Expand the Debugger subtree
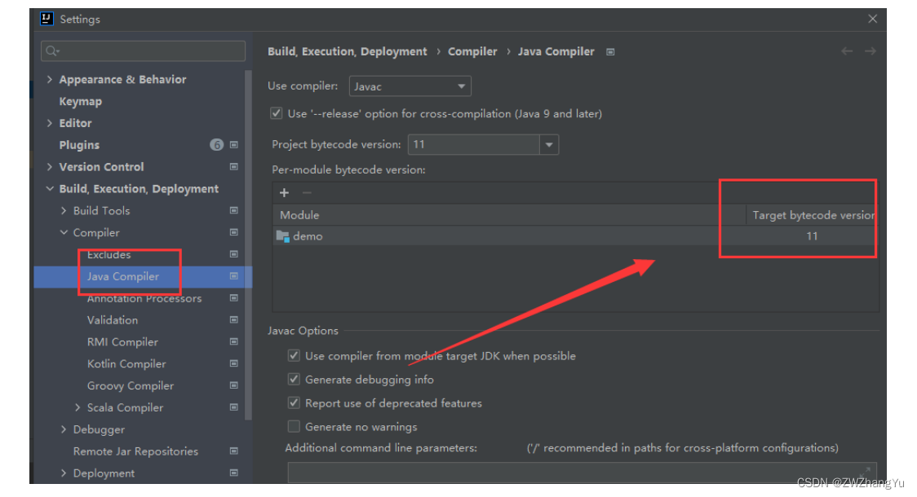Viewport: 917px width, 497px height. (x=63, y=429)
